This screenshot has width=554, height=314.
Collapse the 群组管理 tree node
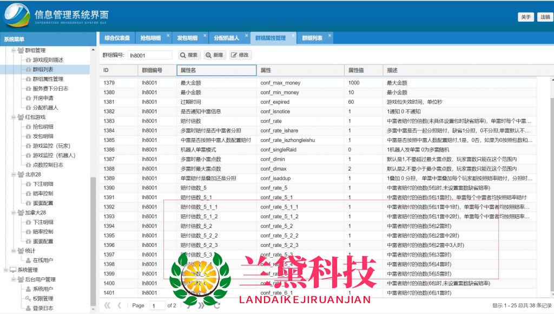click(14, 50)
